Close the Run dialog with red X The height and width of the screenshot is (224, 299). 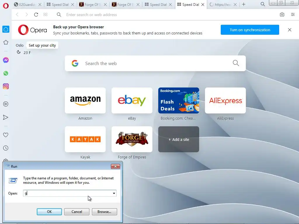(x=115, y=166)
